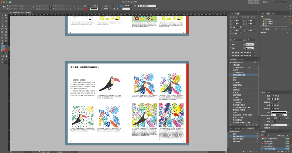Image resolution: width=292 pixels, height=153 pixels.
Task: Click quick apply lightning in paragraph styles
Action: pyautogui.click(x=258, y=62)
